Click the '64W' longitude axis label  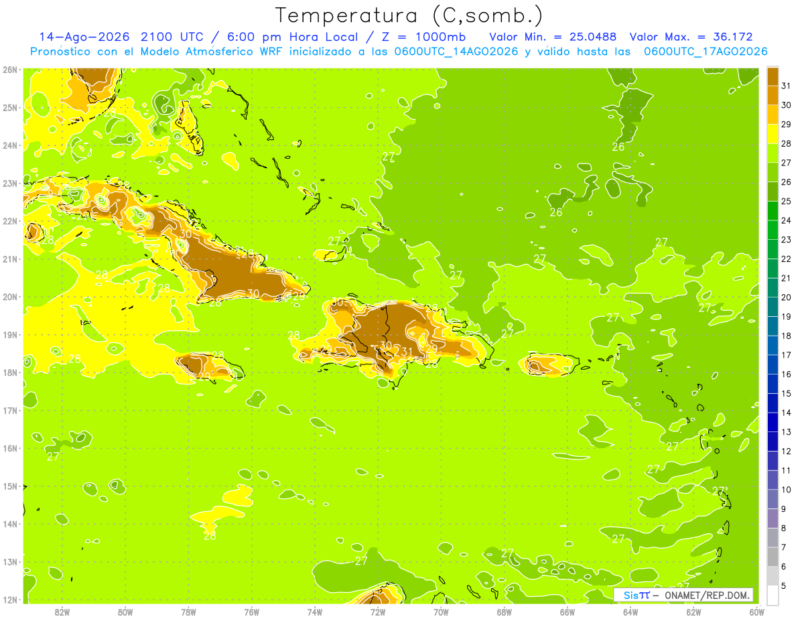coord(630,612)
